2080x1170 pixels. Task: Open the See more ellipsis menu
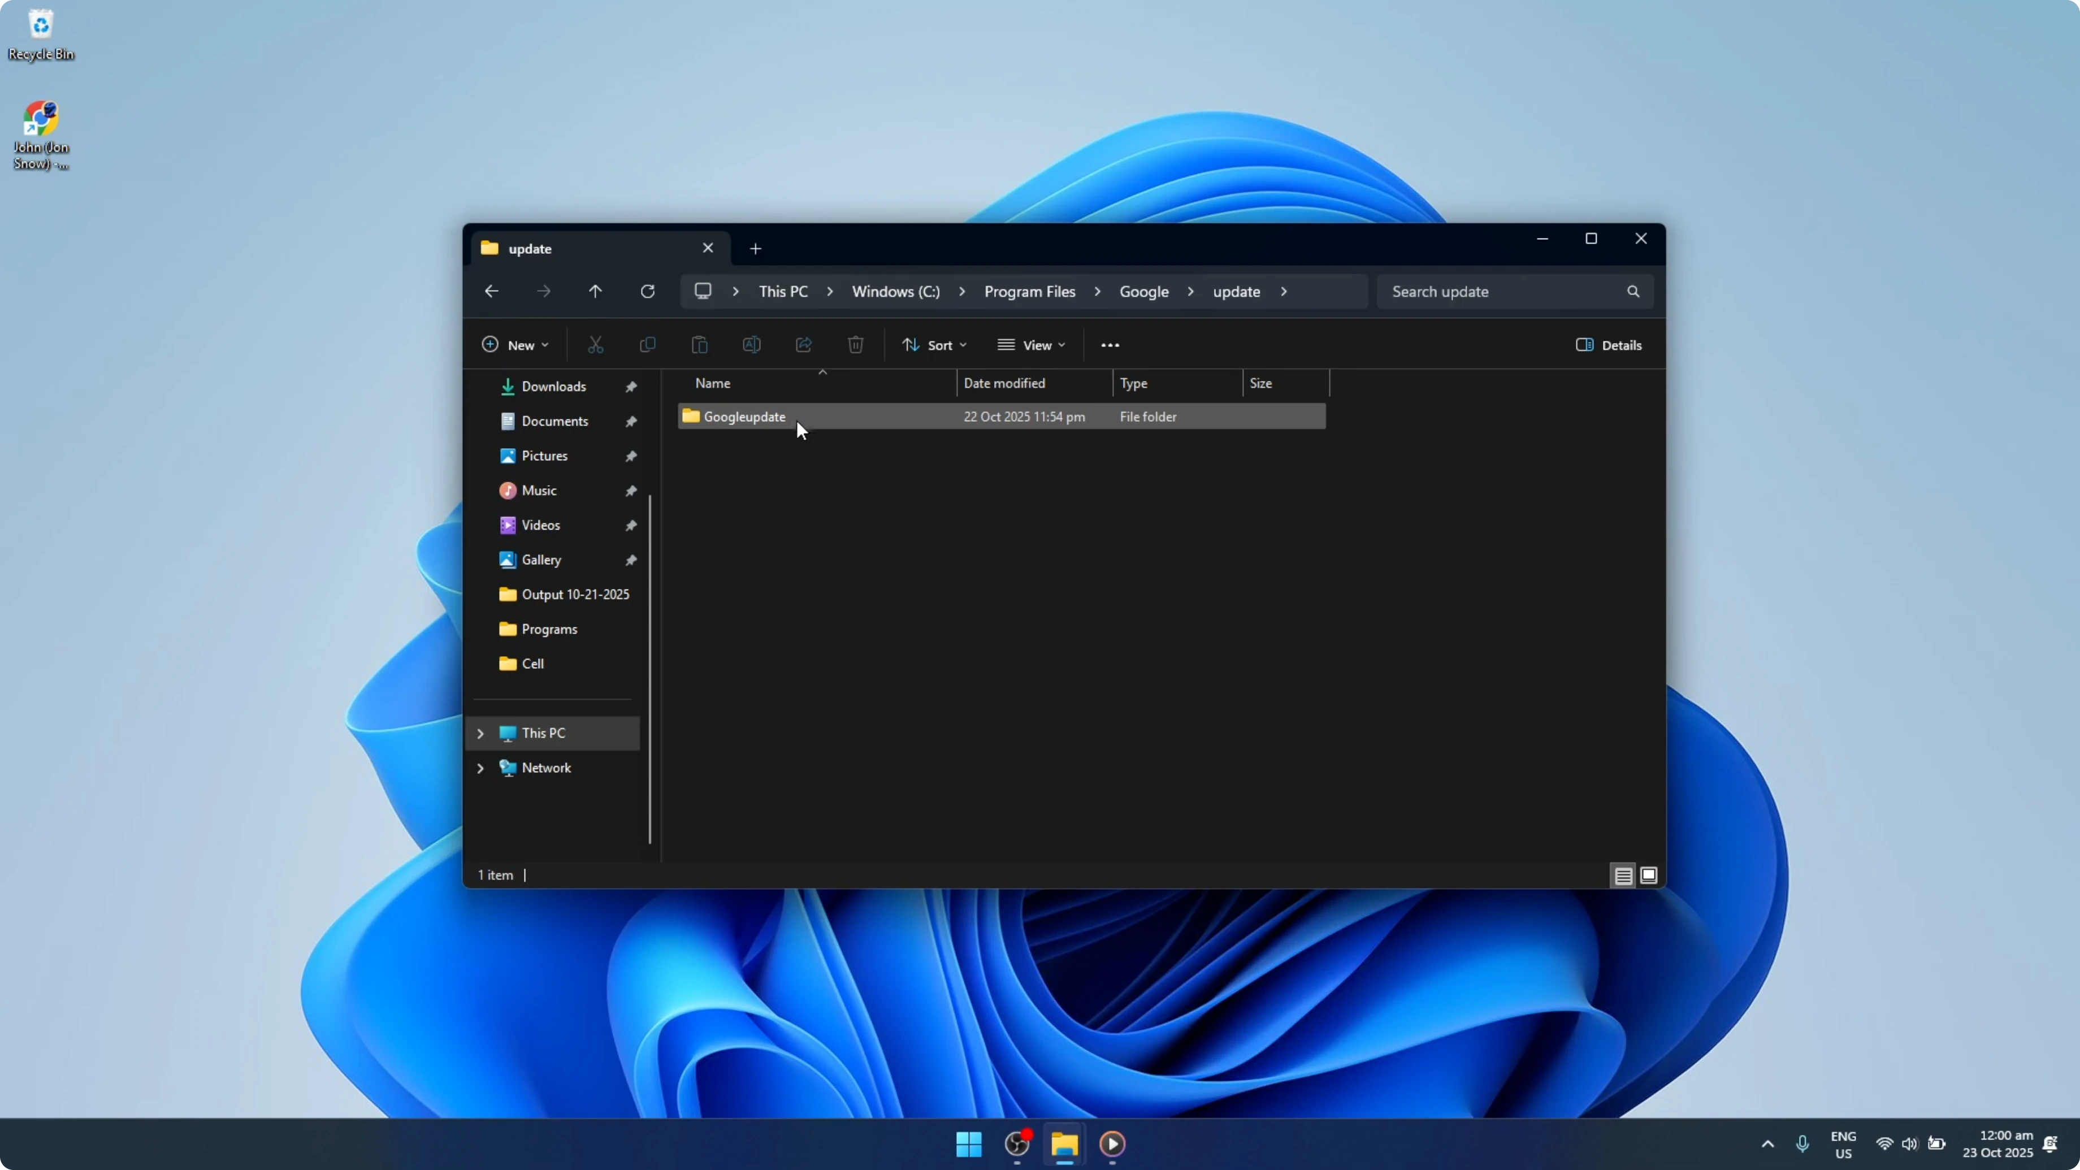point(1110,345)
